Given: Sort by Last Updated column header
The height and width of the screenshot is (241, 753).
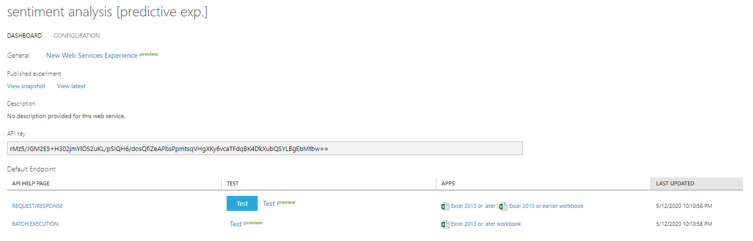Looking at the screenshot, I should tap(675, 183).
